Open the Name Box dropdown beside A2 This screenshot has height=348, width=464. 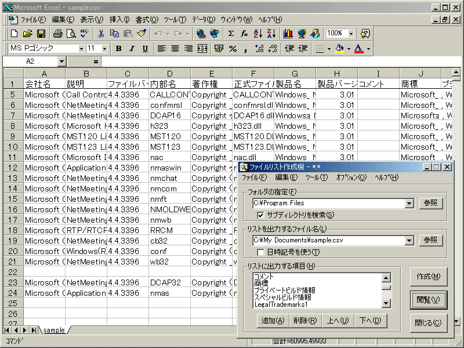[61, 61]
